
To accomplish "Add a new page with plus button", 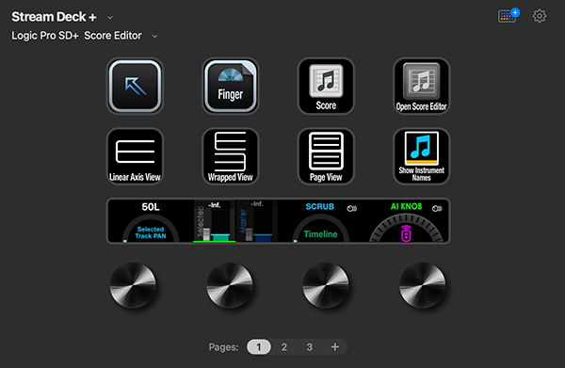I will pyautogui.click(x=334, y=347).
